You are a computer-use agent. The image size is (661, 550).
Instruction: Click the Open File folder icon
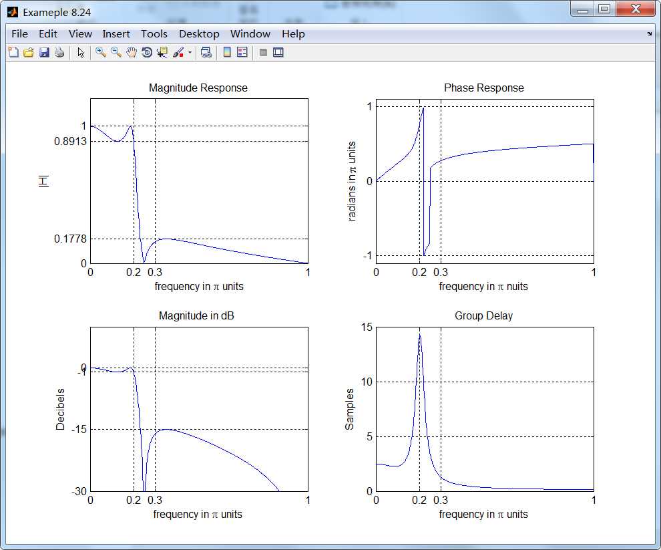29,52
